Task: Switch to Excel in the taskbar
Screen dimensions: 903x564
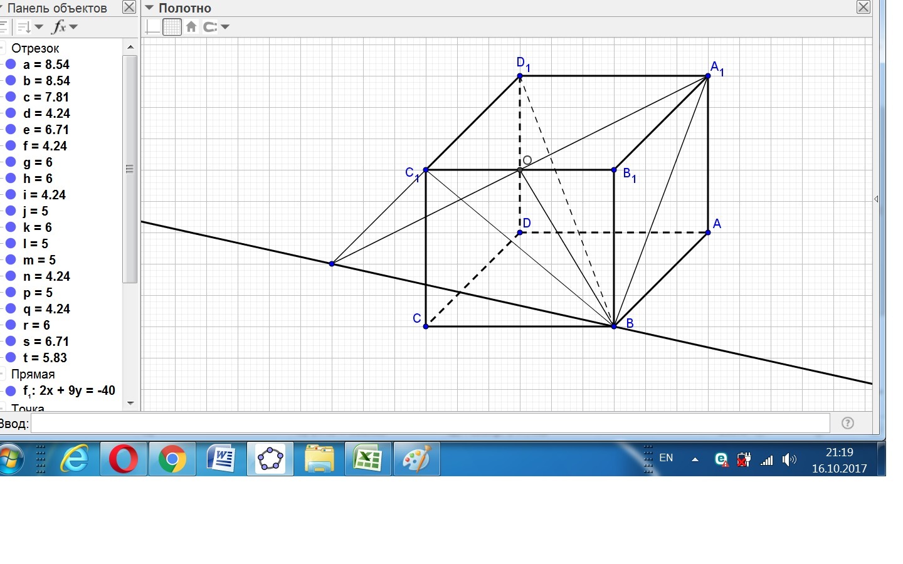Action: coord(368,459)
